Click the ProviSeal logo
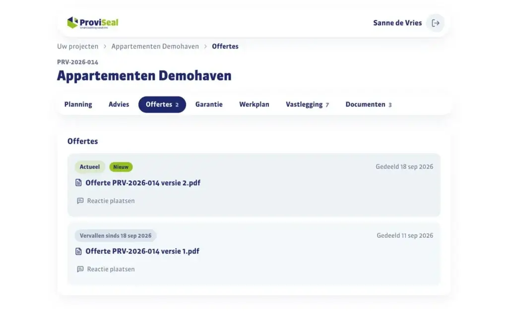 (x=93, y=23)
